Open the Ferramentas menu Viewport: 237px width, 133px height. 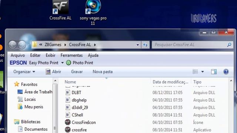[71, 55]
